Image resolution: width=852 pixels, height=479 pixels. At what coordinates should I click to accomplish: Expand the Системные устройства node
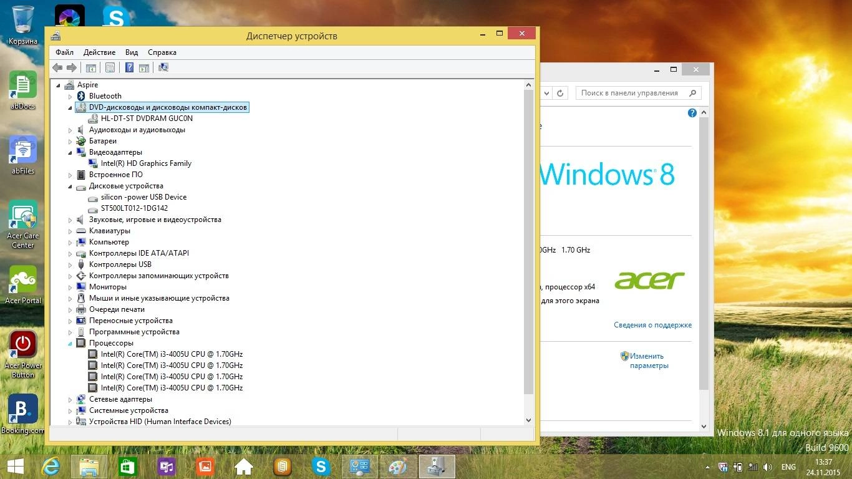pos(70,410)
